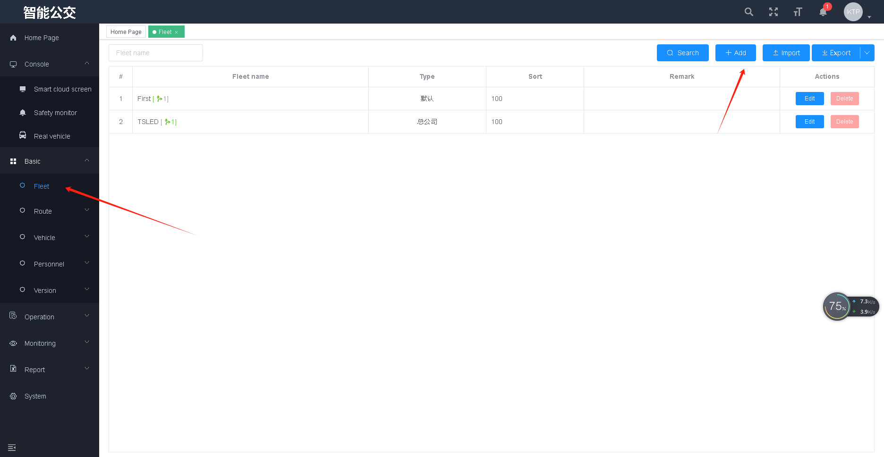Screen dimensions: 884x457
Task: Click the KTP user avatar
Action: 853,12
